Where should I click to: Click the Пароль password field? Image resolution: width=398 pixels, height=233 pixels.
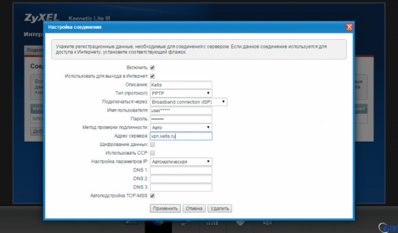181,119
